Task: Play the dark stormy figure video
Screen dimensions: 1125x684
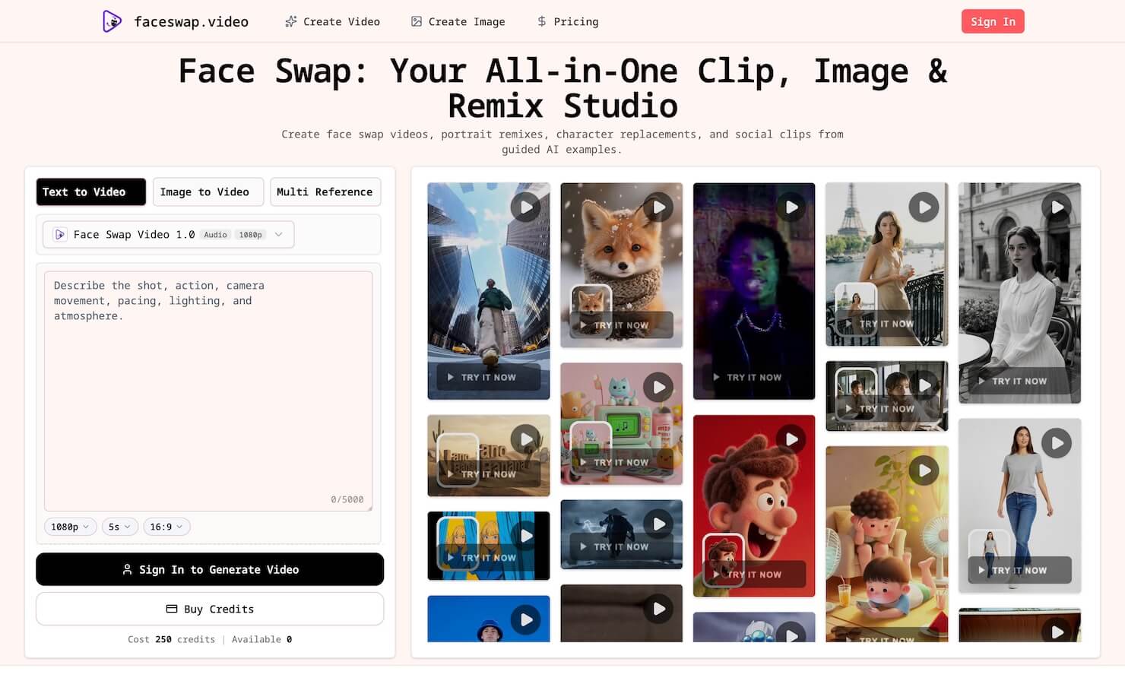Action: [x=658, y=524]
